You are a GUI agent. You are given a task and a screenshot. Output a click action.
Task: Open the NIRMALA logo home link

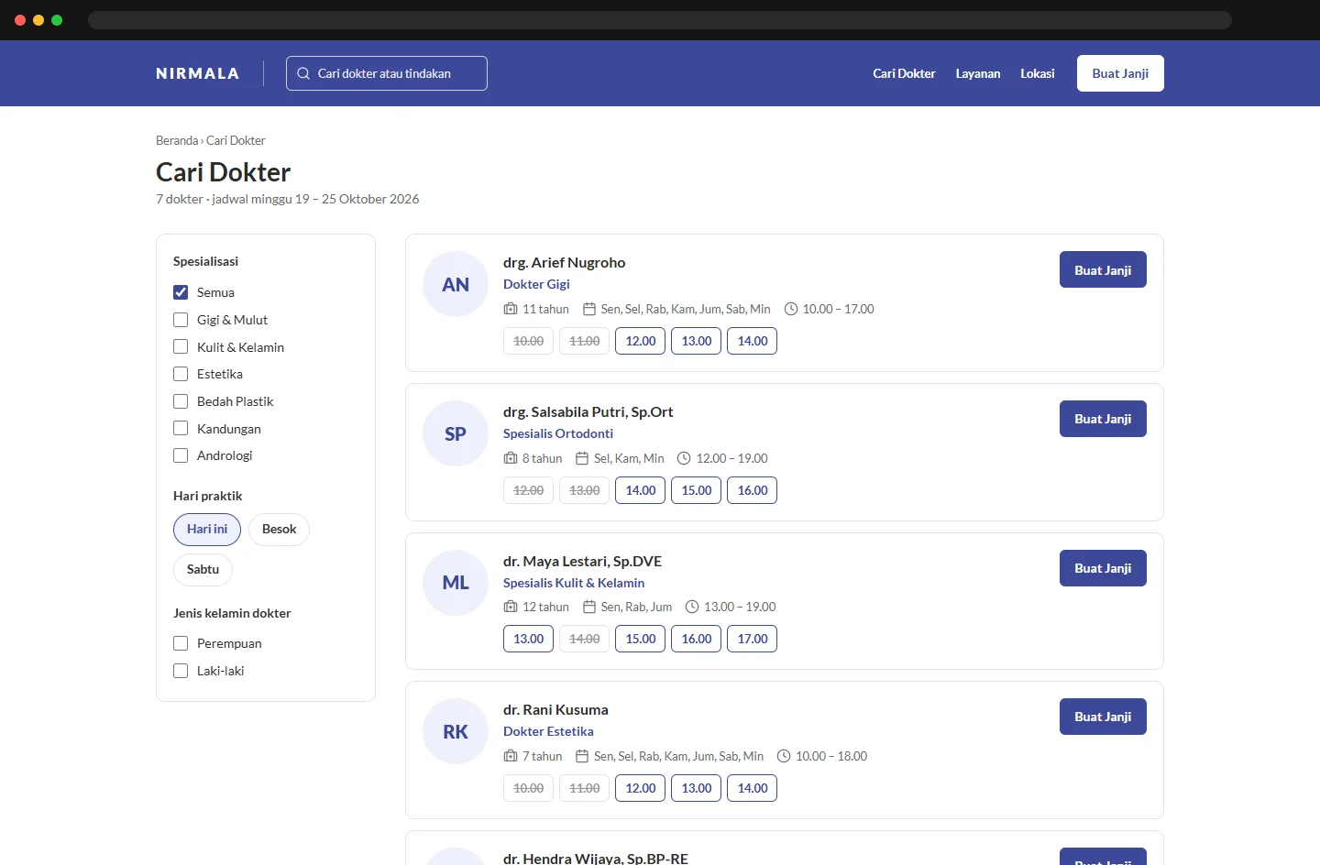click(x=198, y=73)
